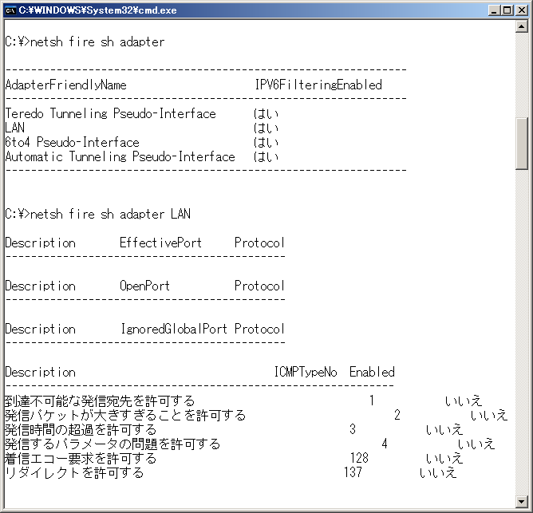The height and width of the screenshot is (513, 533).
Task: Click the 6to4 Pseudo-Interface row
Action: tap(72, 142)
